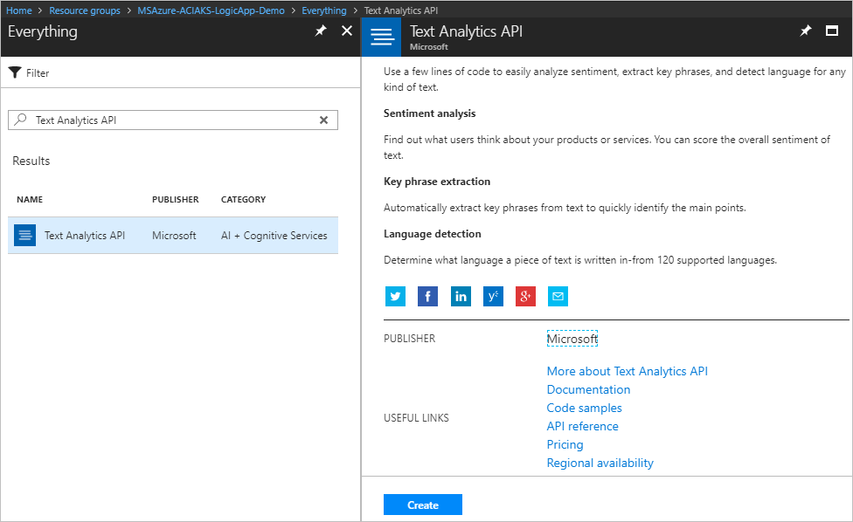Click the Microsoft publisher link
This screenshot has width=853, height=522.
click(572, 339)
